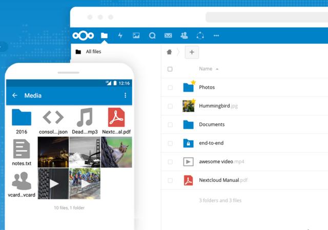This screenshot has height=230, width=328.
Task: Tap the 2016 folder on the phone
Action: 22,117
